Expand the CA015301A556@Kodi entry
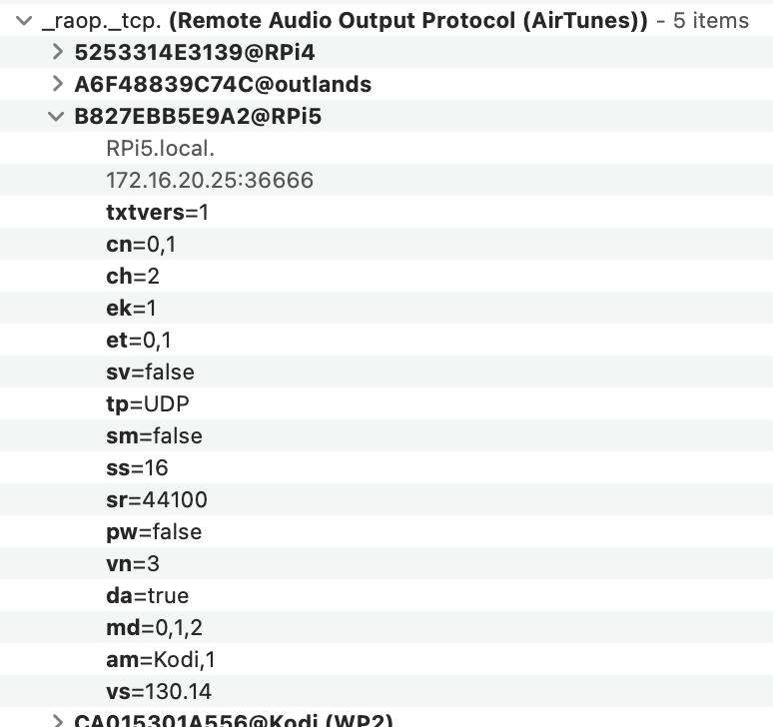The image size is (773, 727). coord(58,721)
